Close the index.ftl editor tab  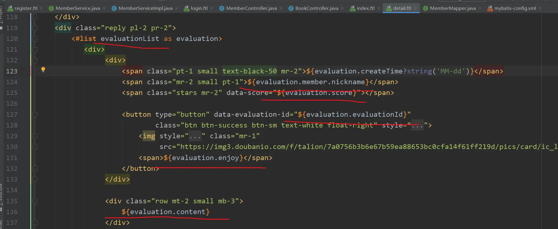378,8
